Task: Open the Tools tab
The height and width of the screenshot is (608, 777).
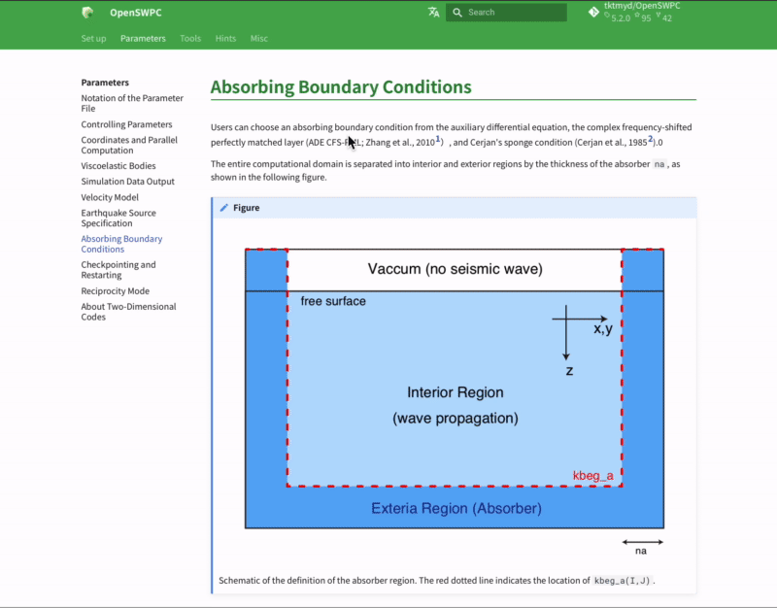Action: 190,38
